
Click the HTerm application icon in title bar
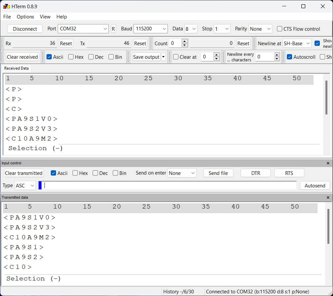[x=6, y=6]
